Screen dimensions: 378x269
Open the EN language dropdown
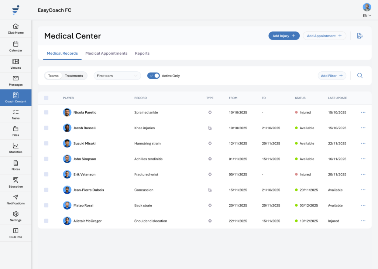pos(367,16)
